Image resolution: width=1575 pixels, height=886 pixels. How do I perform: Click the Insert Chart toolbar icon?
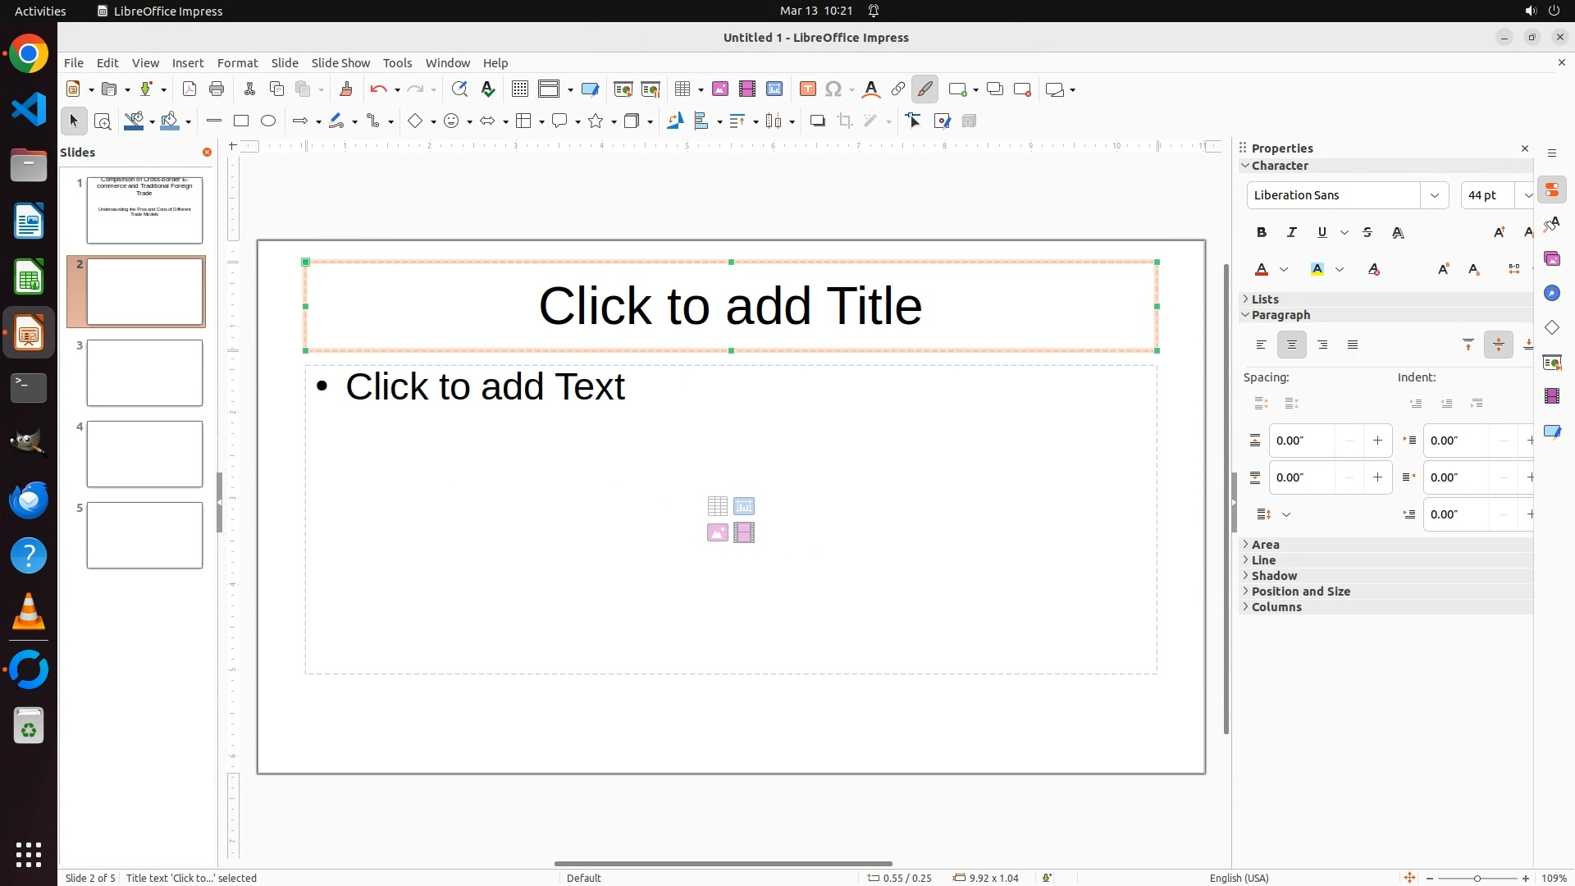(x=774, y=89)
